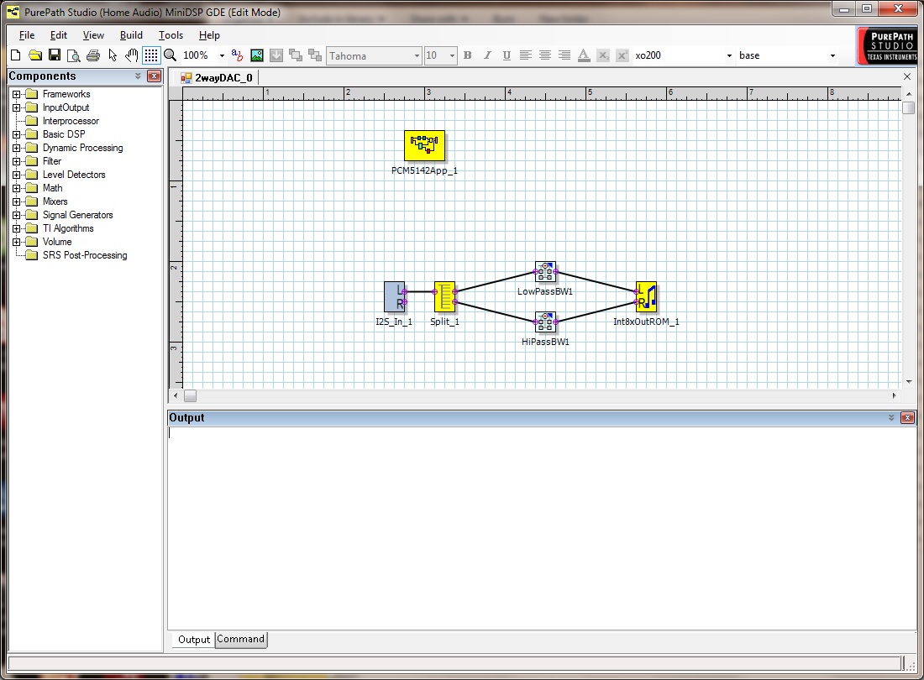
Task: Expand the Basic DSP folder
Action: [x=17, y=134]
